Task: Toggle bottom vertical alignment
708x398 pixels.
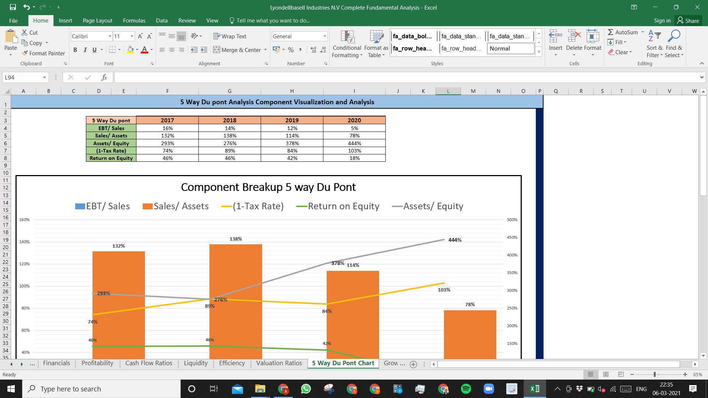Action: 181,36
